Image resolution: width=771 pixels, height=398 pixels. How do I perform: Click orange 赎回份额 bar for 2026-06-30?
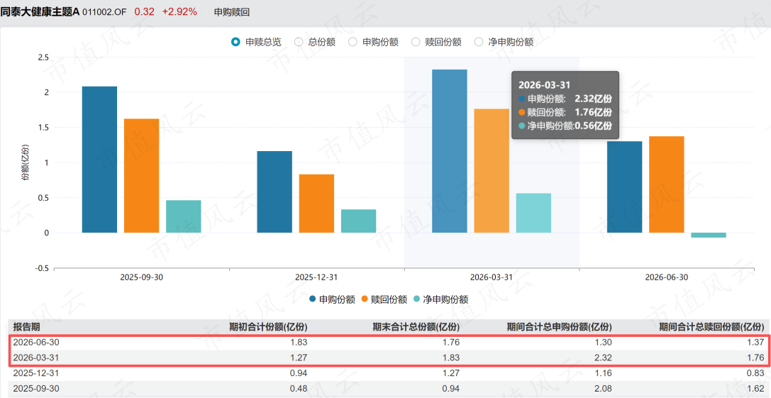pyautogui.click(x=667, y=184)
